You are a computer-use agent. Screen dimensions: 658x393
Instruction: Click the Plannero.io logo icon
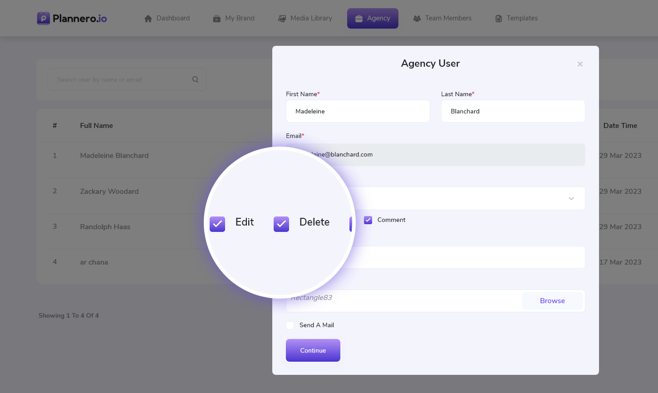click(x=44, y=18)
